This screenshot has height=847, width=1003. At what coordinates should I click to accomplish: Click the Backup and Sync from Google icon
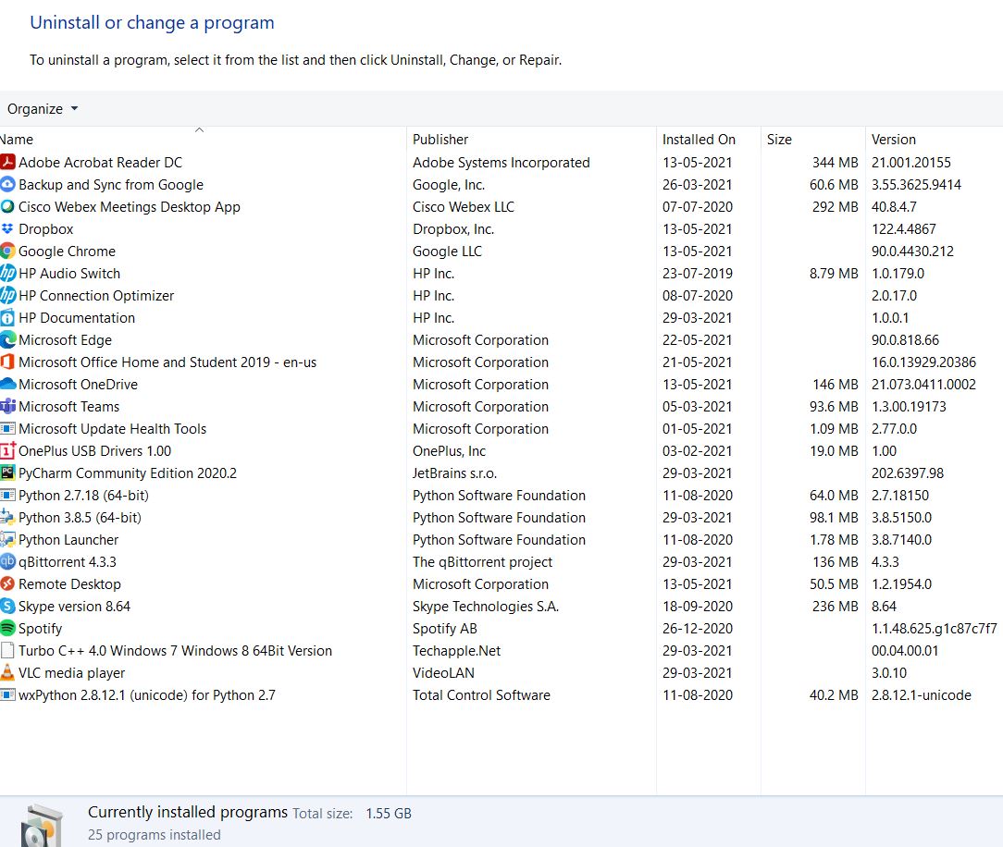pyautogui.click(x=7, y=184)
